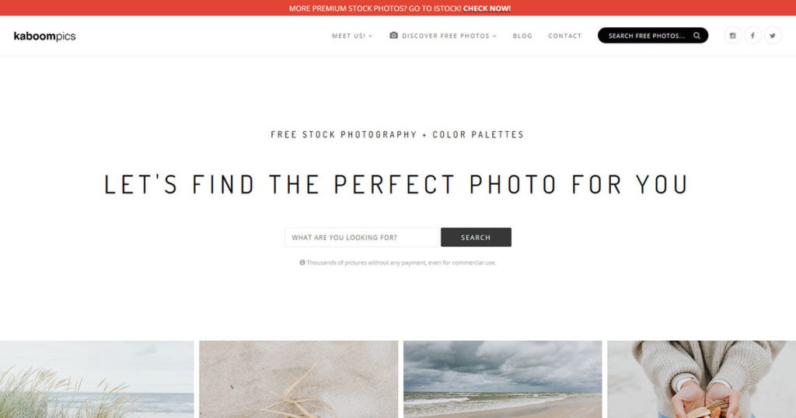The width and height of the screenshot is (796, 418).
Task: Open the Facebook social icon
Action: 752,36
